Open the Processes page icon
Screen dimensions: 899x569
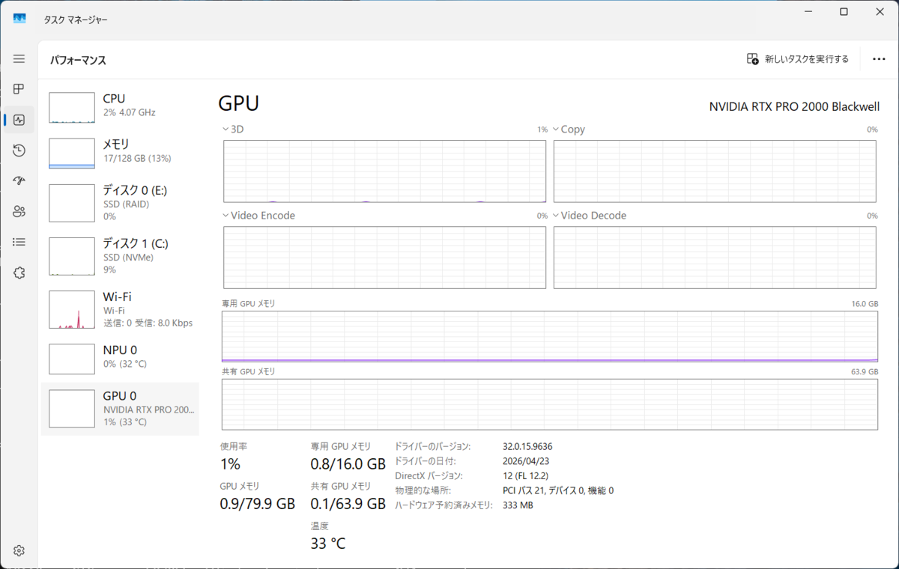(19, 89)
